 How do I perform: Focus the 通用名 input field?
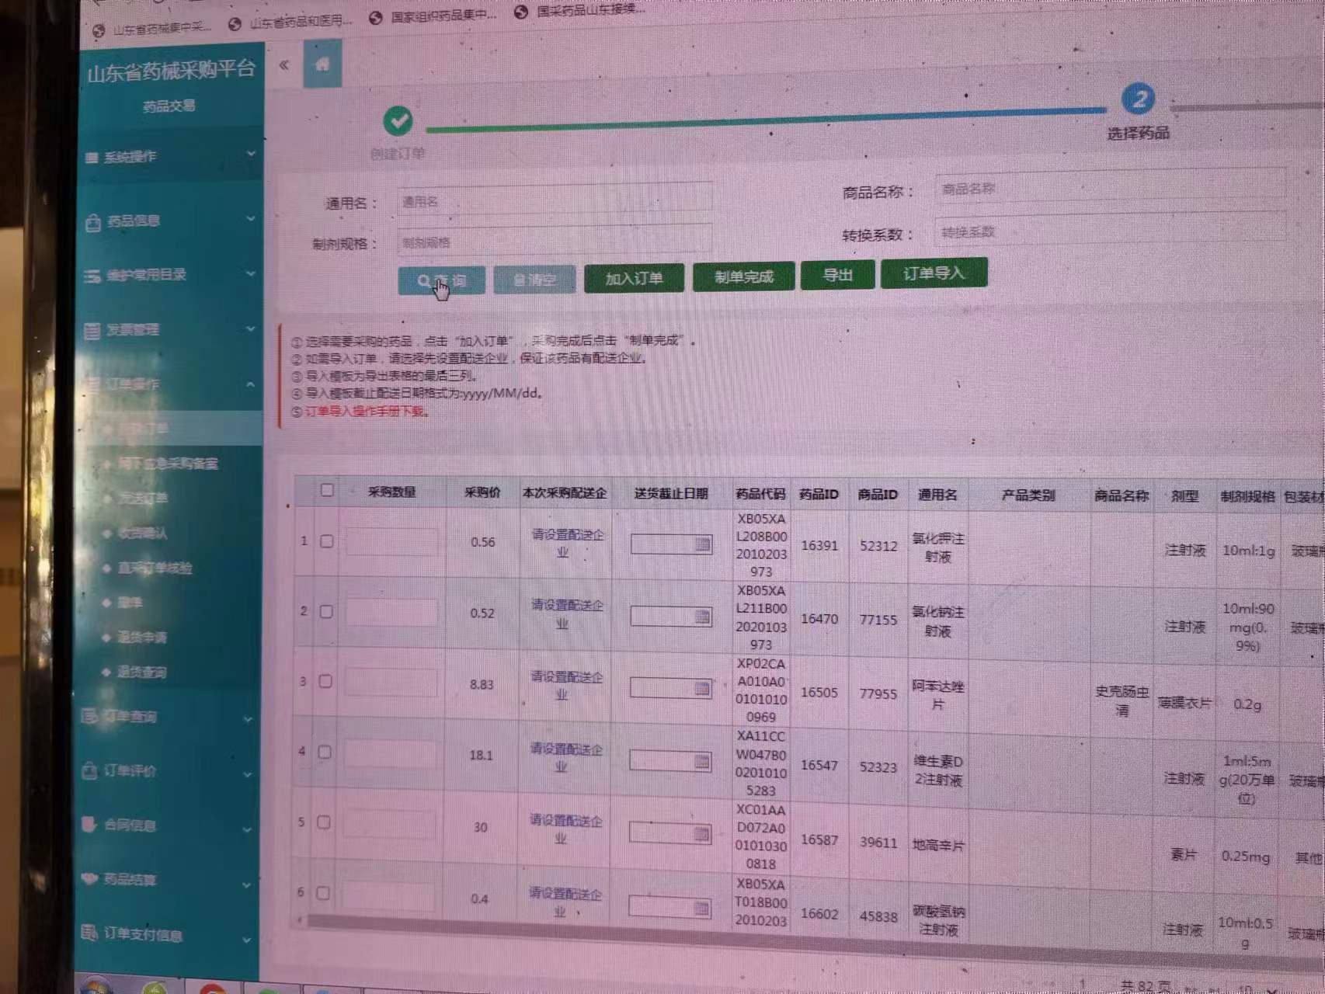click(555, 200)
